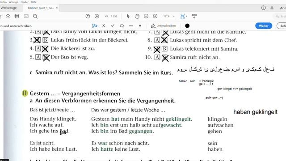Select the line dash tool
The width and height of the screenshot is (286, 161).
point(131,26)
